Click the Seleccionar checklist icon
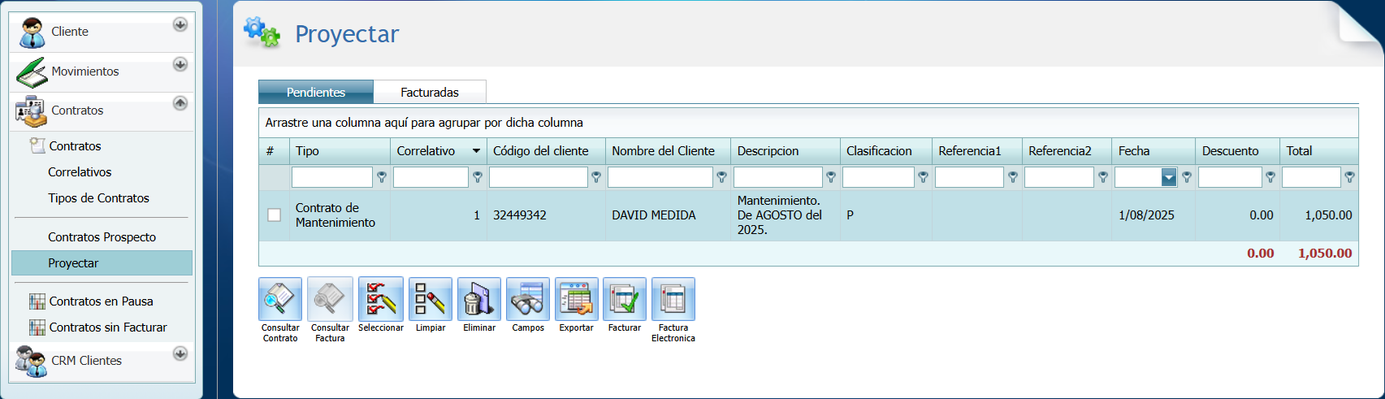Screen dimensions: 1385x399 (x=381, y=299)
